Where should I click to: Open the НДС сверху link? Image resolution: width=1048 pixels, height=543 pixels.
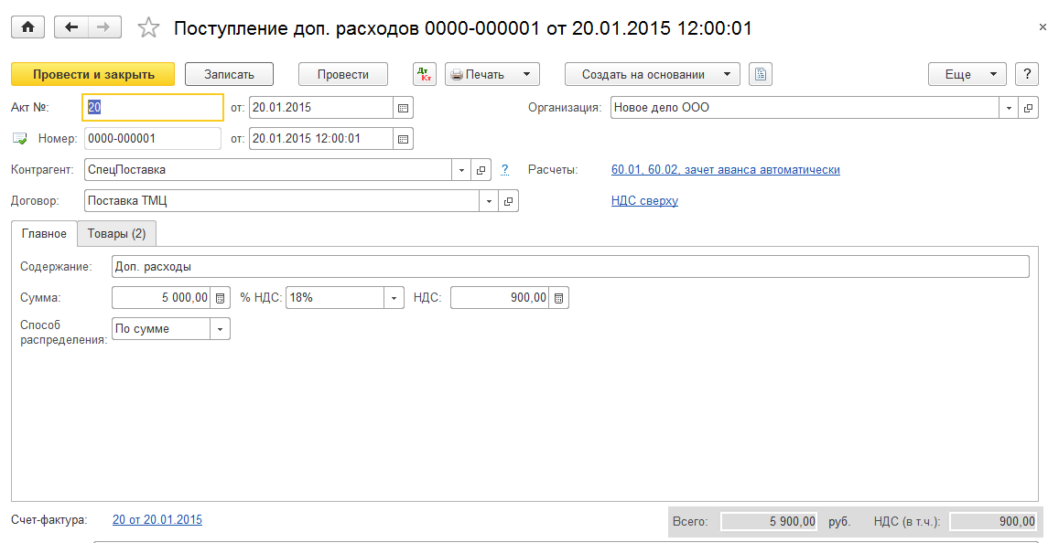tap(644, 201)
